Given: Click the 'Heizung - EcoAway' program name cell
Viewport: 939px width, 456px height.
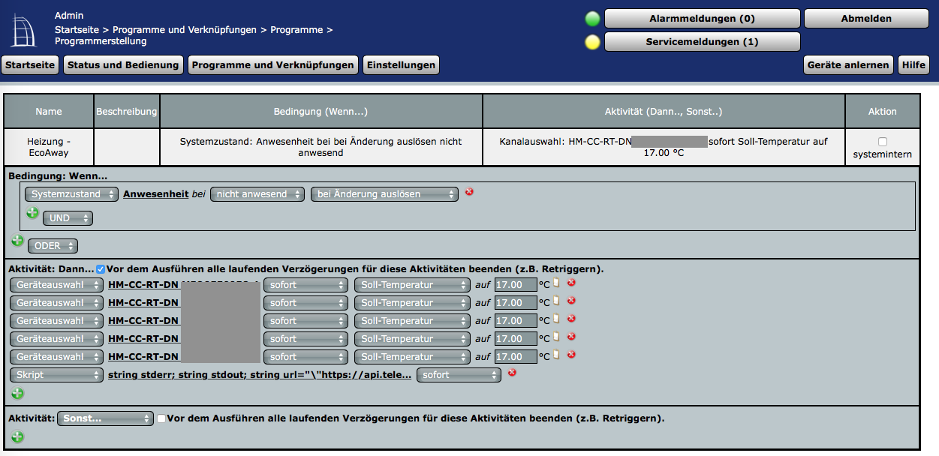Looking at the screenshot, I should [49, 147].
